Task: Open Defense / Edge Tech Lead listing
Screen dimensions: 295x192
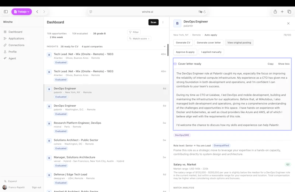Action: tap(106, 179)
